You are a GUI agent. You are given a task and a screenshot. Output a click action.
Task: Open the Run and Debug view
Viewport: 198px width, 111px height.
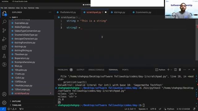point(4,39)
